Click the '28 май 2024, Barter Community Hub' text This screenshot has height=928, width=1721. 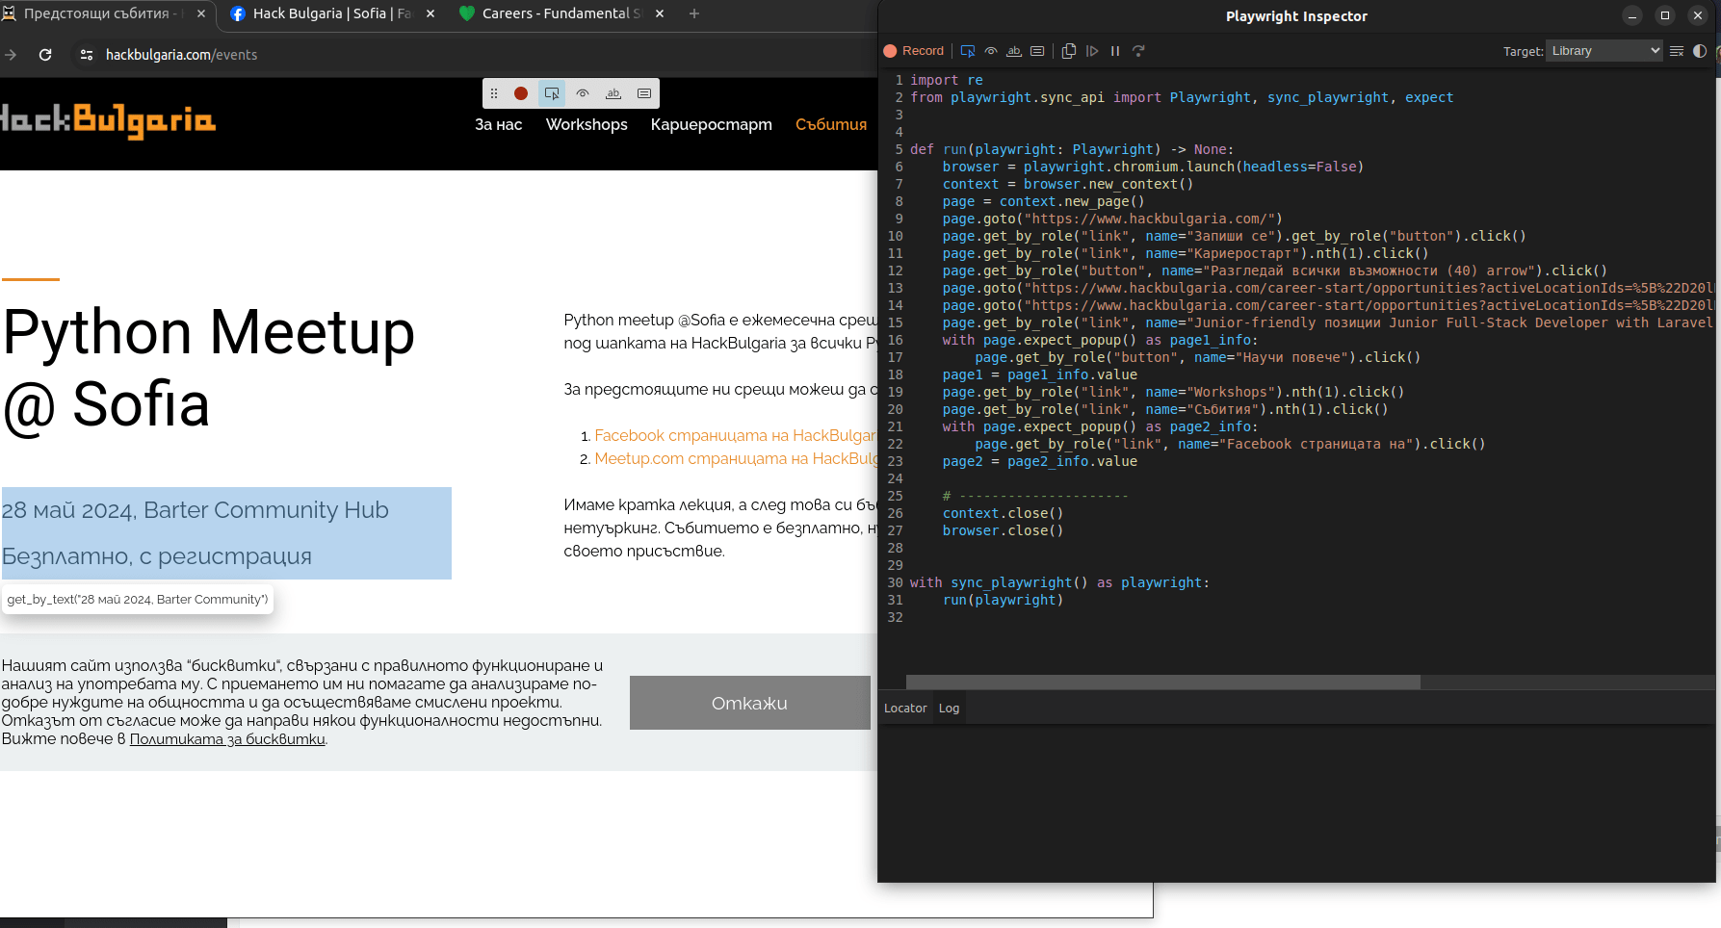click(x=196, y=510)
